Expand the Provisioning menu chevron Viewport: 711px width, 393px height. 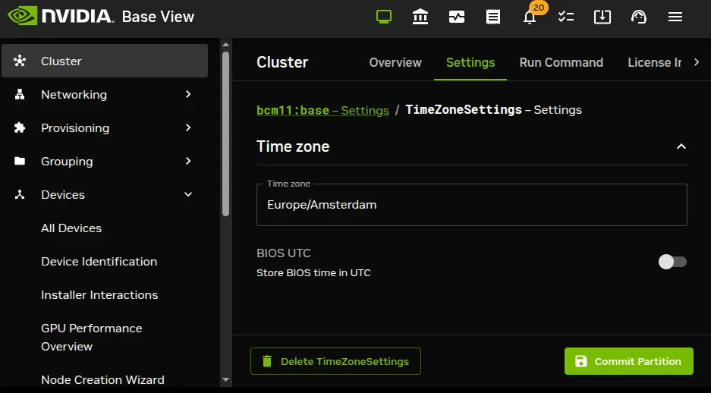pos(188,127)
